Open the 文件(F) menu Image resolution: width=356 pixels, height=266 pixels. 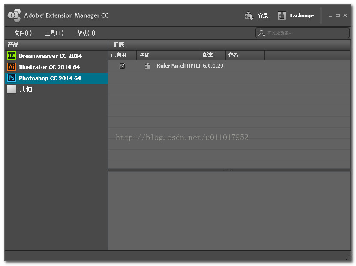tap(23, 33)
